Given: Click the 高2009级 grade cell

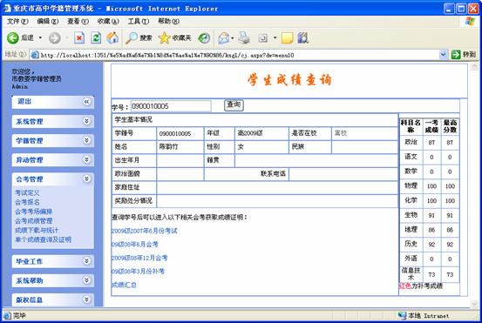Looking at the screenshot, I should point(261,133).
